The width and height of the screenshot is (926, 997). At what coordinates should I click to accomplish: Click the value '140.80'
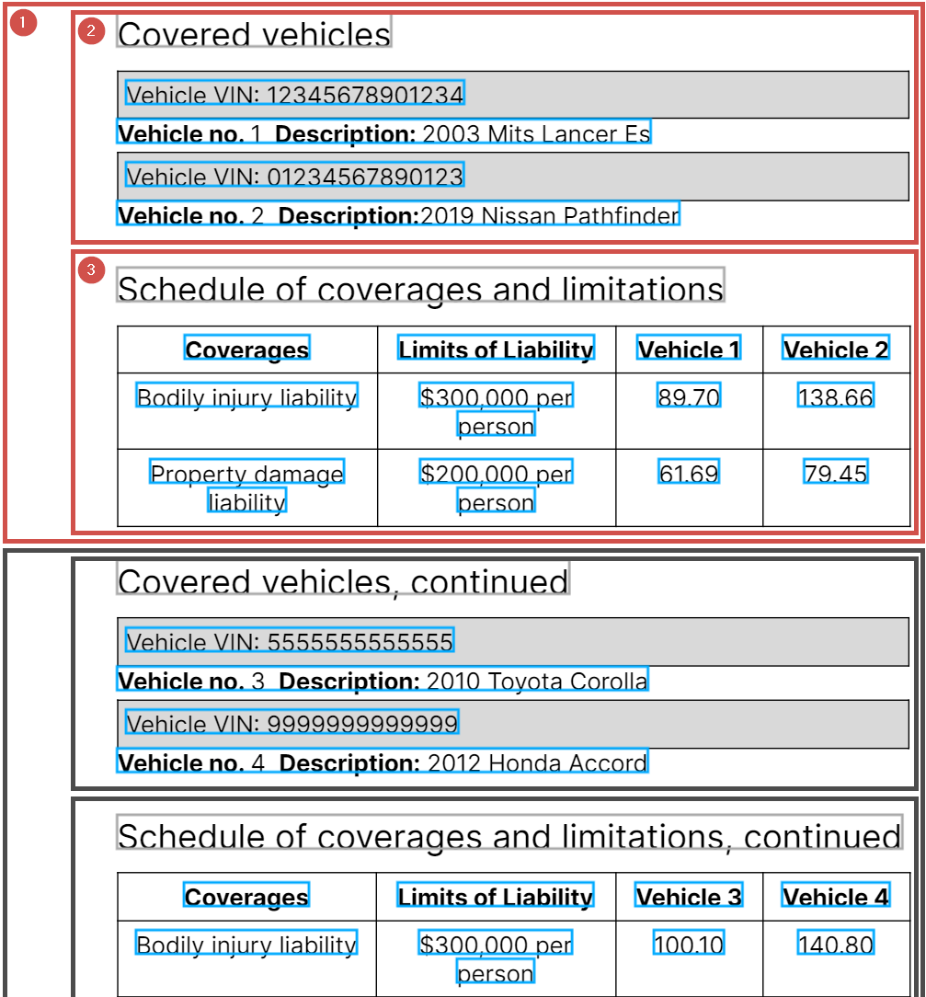pos(836,943)
